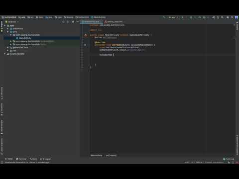Toggle the Project side tab
Viewport: 239px width, 179px height.
[1, 26]
